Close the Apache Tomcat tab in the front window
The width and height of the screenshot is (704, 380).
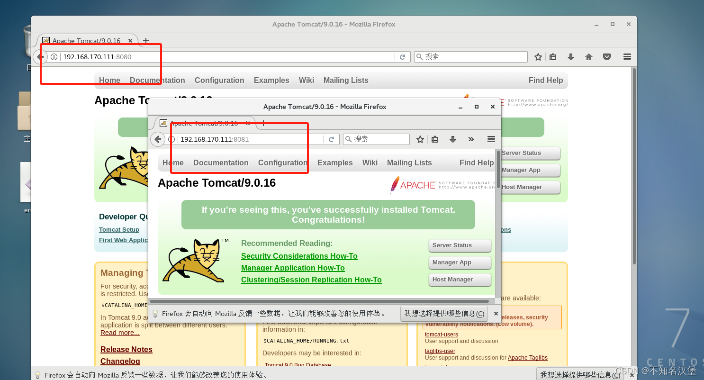coord(248,123)
